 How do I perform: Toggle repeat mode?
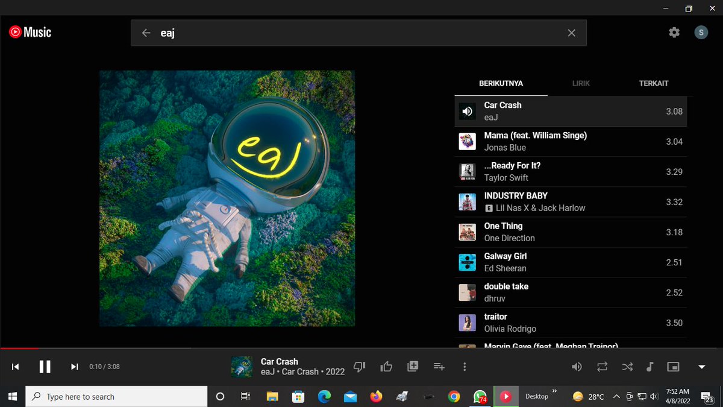coord(602,367)
